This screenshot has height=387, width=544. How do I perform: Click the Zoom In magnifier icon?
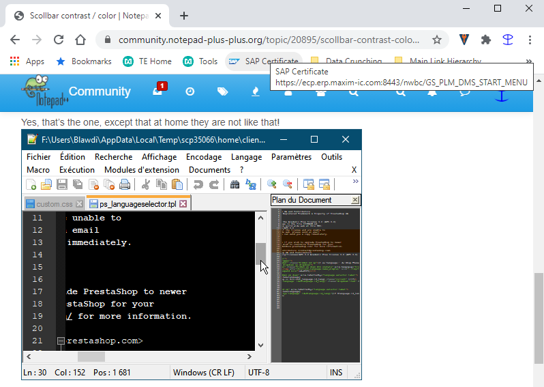point(271,184)
